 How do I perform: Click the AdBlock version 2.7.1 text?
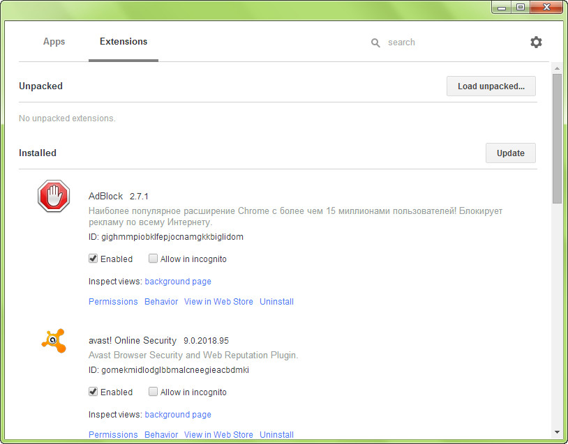click(139, 197)
